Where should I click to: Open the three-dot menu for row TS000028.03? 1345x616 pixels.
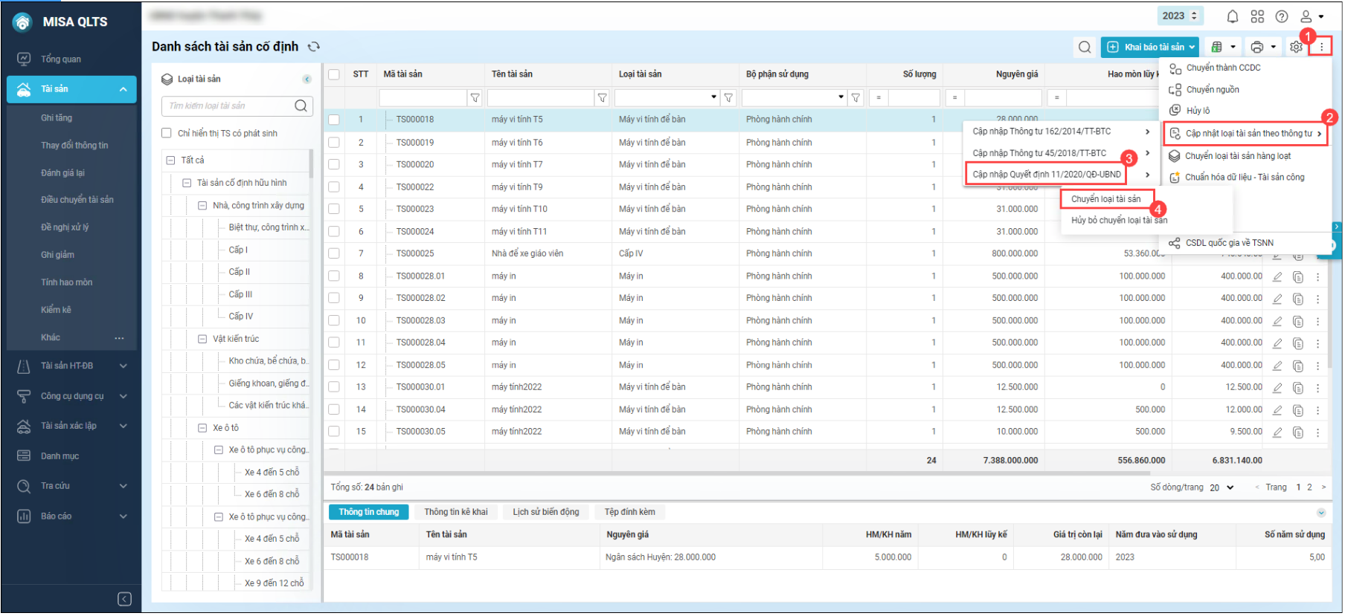(1317, 321)
